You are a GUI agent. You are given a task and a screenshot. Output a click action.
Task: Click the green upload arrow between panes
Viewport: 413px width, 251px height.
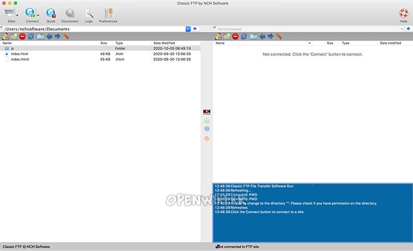[207, 121]
